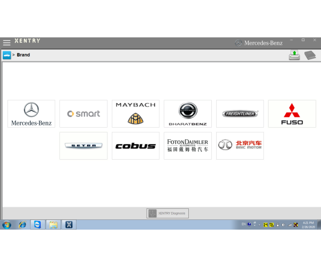Viewport: 321px width, 267px height.
Task: Show hidden tray icons arrow
Action: coord(259,225)
